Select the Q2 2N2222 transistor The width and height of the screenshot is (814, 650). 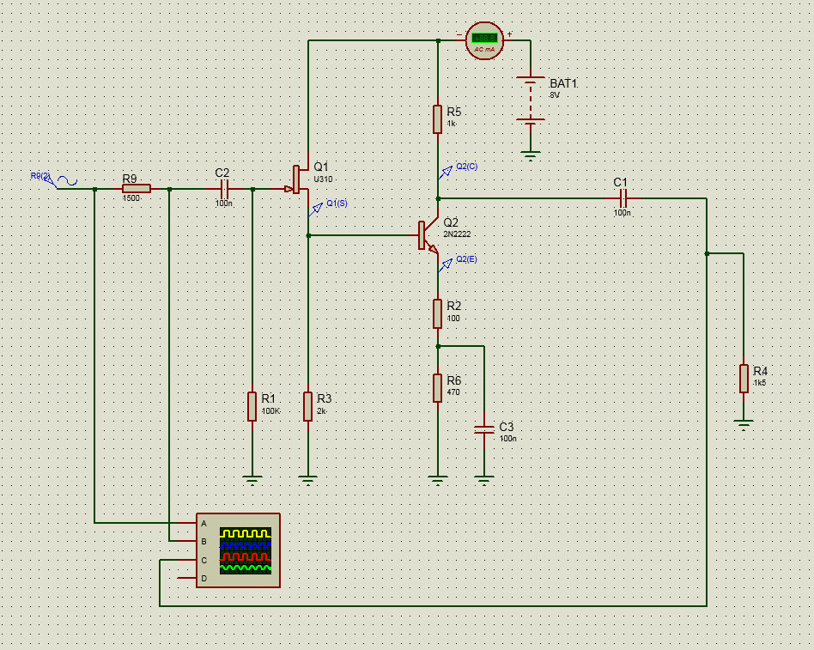428,235
